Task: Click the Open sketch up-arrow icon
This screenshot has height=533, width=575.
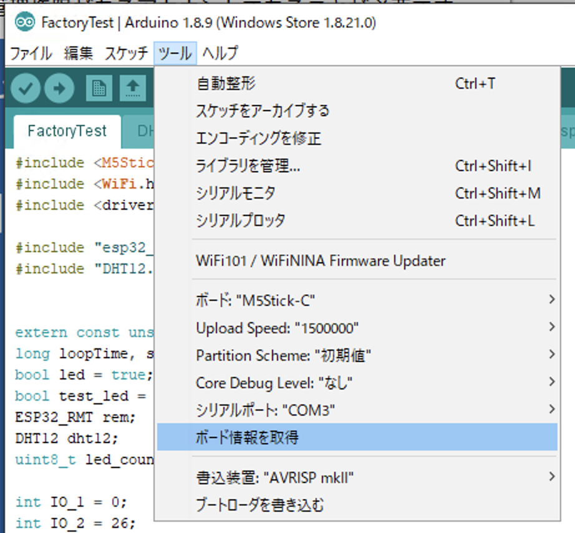Action: pos(133,88)
